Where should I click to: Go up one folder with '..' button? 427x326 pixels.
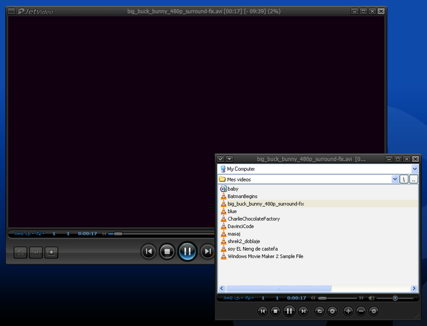pos(414,179)
